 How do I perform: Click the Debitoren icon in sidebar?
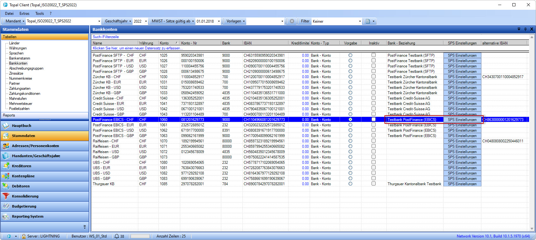tap(6, 186)
